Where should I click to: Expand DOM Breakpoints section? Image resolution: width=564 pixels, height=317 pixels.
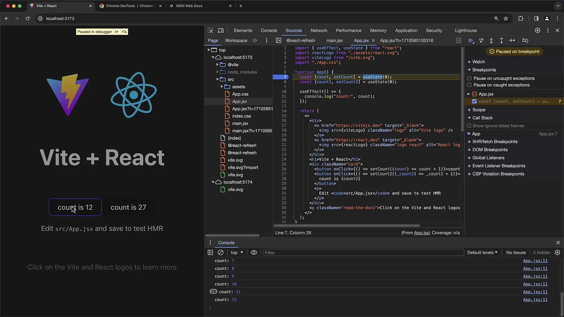pos(490,150)
